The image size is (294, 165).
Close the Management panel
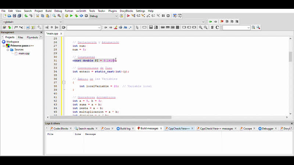click(x=41, y=32)
